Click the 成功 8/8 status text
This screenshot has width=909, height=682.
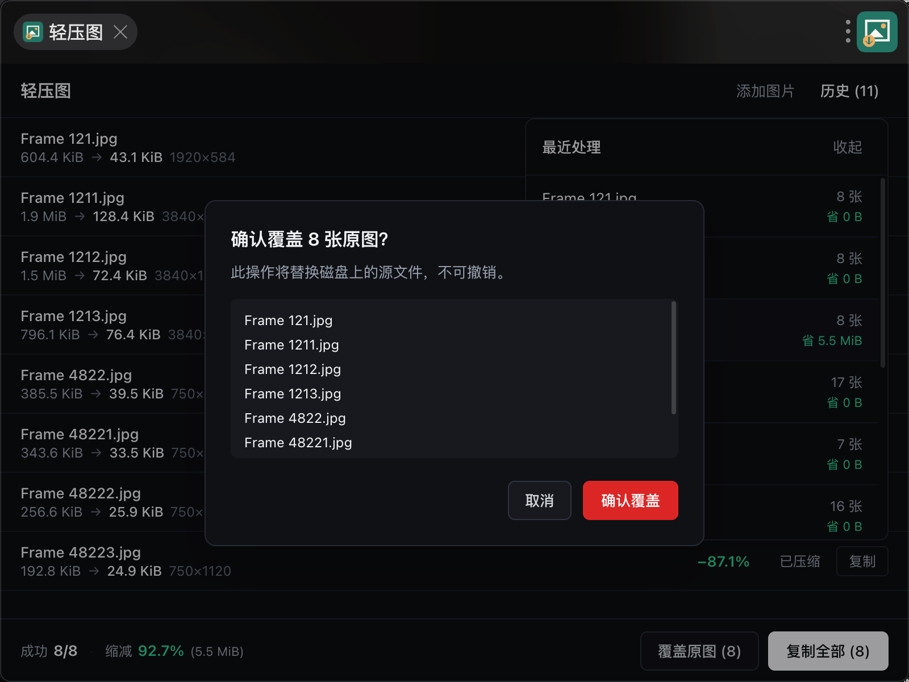click(x=49, y=651)
